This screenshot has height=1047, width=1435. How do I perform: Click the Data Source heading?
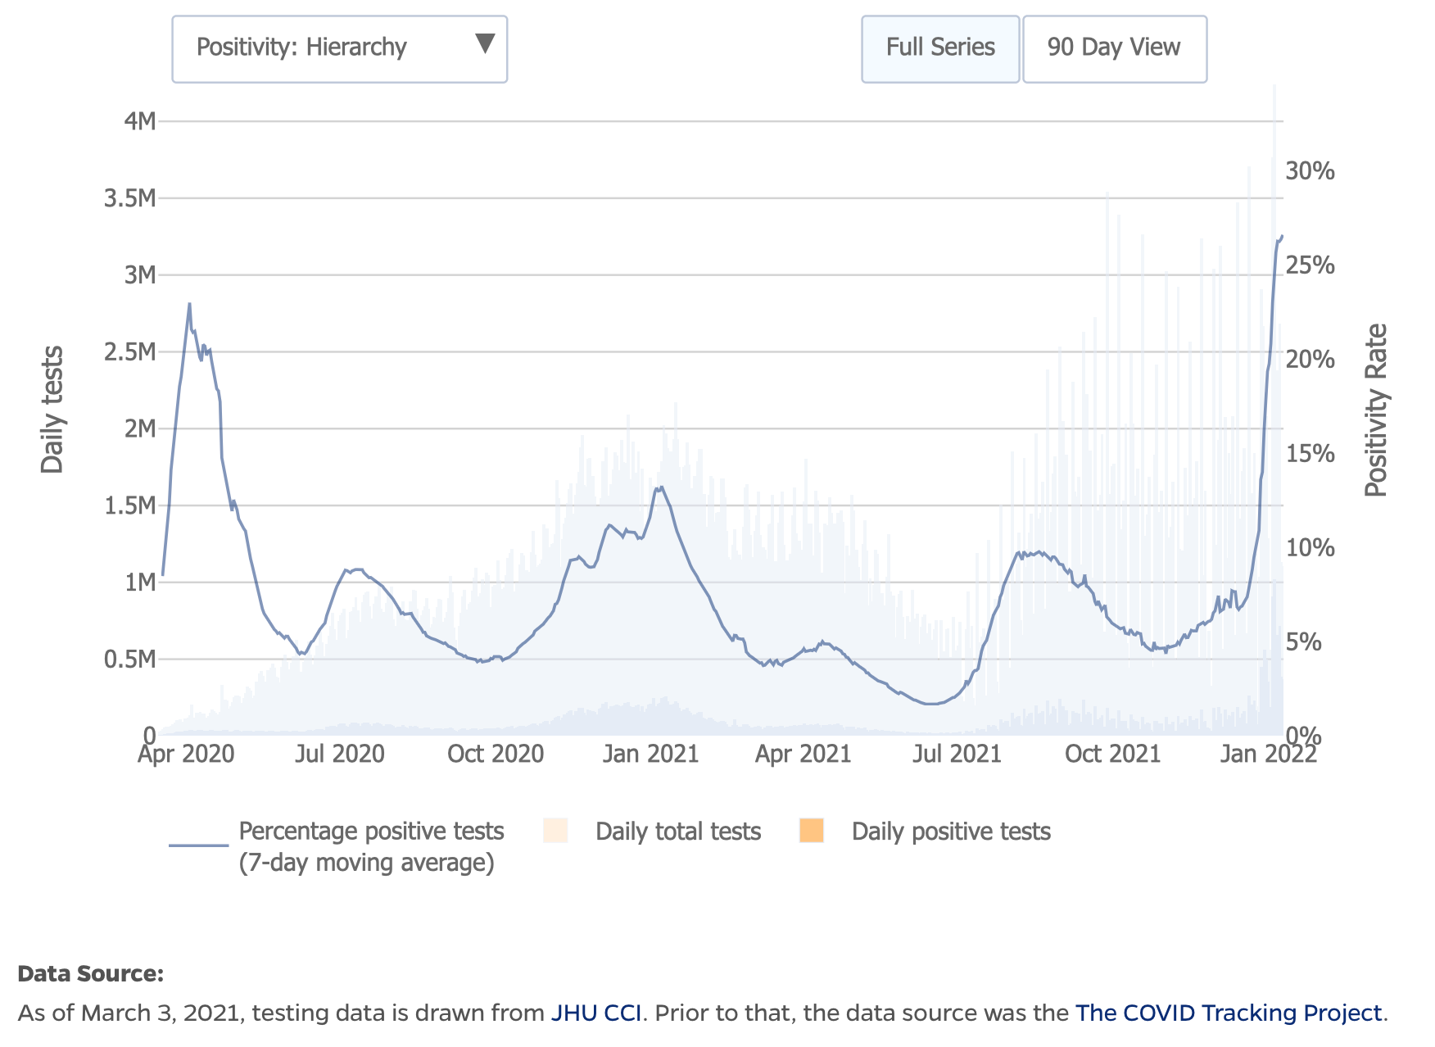point(90,974)
